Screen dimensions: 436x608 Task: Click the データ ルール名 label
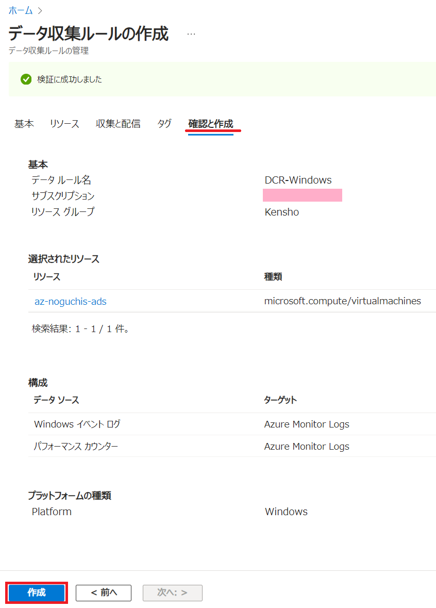click(61, 180)
